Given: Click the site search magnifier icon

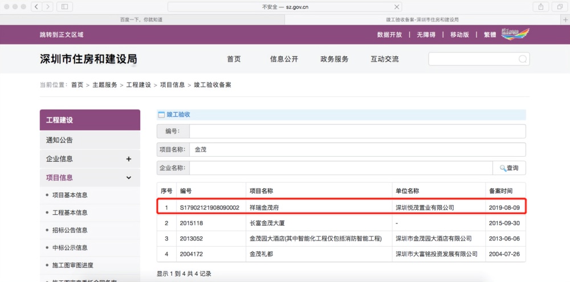Looking at the screenshot, I should [522, 59].
